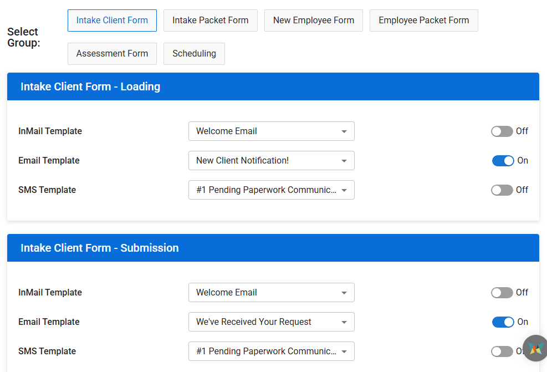
Task: Click the Submission SMS Template dropdown arrow
Action: point(344,351)
